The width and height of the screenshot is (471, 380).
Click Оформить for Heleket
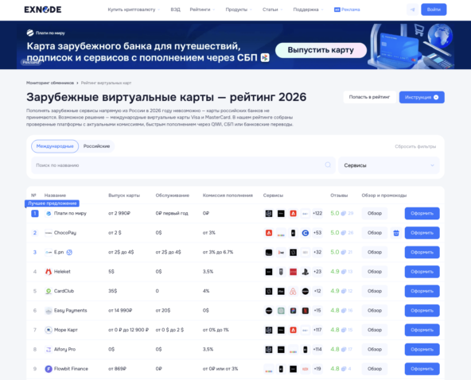tap(422, 272)
